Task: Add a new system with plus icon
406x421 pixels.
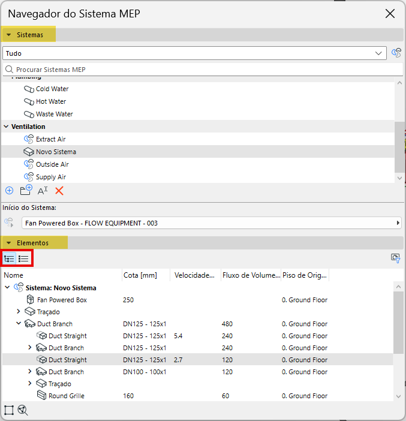Action: (10, 191)
